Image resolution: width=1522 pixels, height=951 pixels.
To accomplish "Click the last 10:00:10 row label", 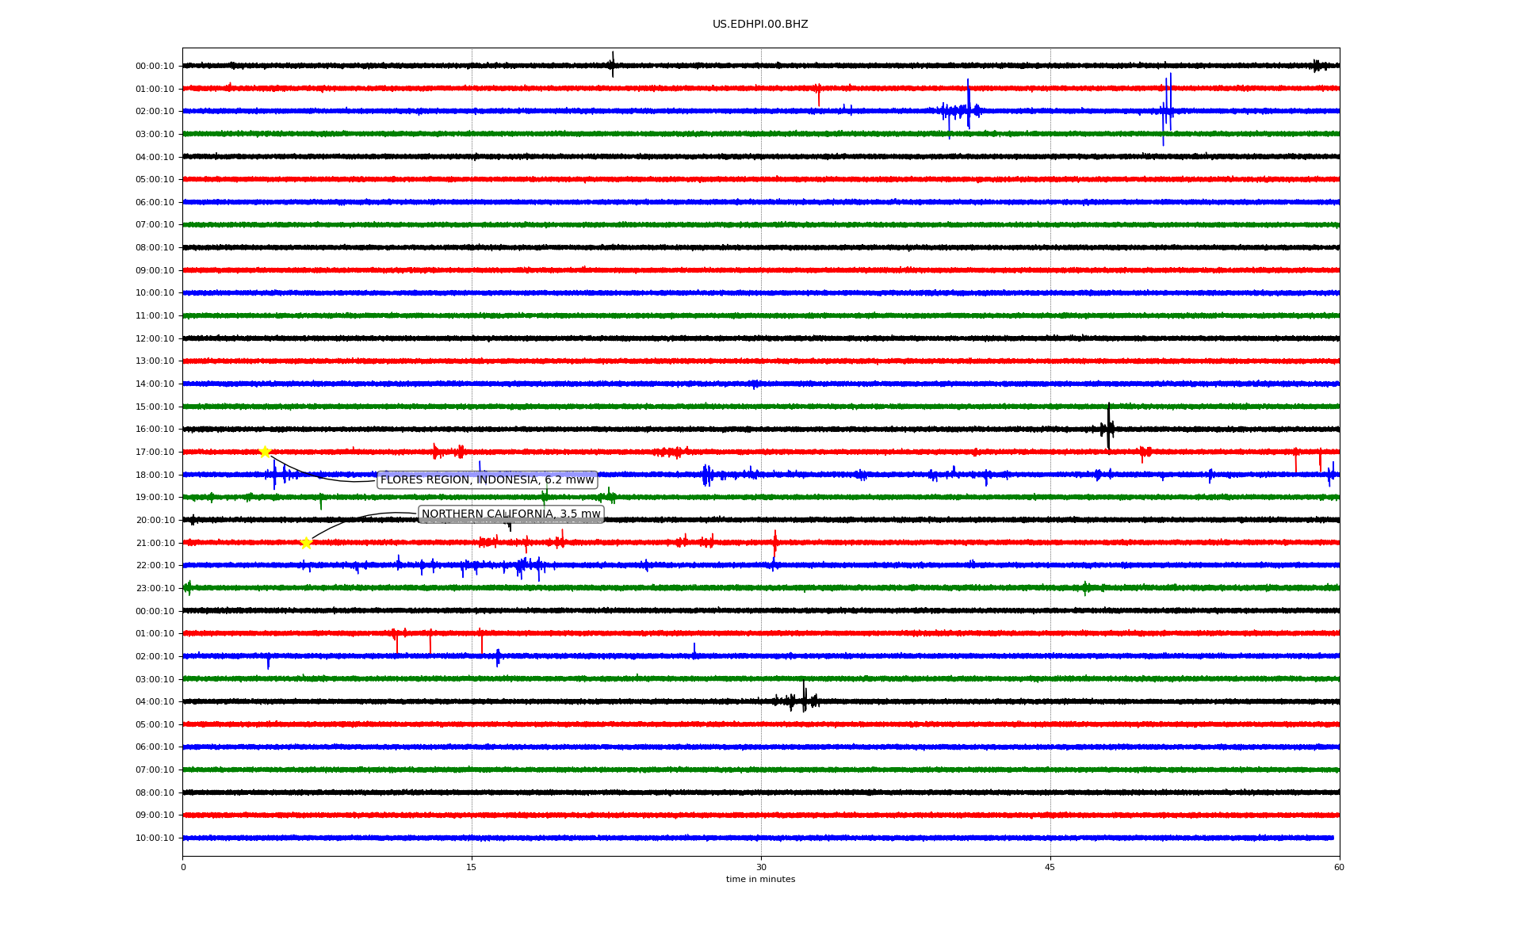I will [155, 838].
